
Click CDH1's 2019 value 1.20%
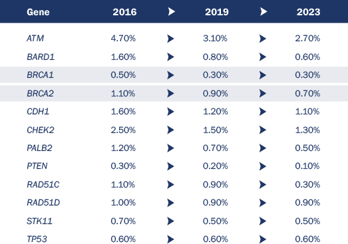click(216, 111)
